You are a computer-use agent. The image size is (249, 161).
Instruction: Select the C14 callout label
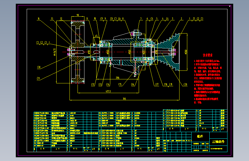pyautogui.click(x=108, y=85)
